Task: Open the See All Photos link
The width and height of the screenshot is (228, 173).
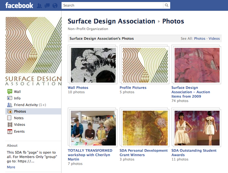Action: [x=199, y=39]
